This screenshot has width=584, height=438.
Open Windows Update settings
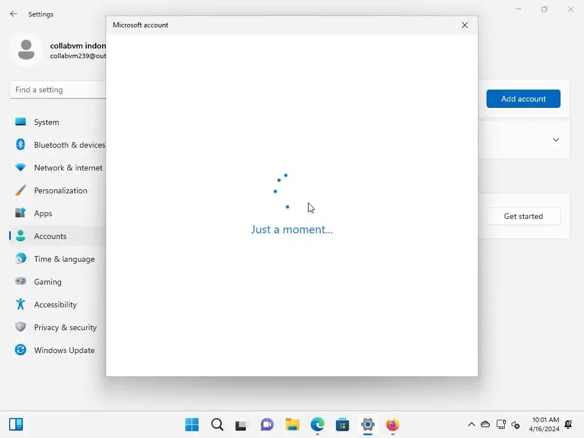pyautogui.click(x=58, y=350)
